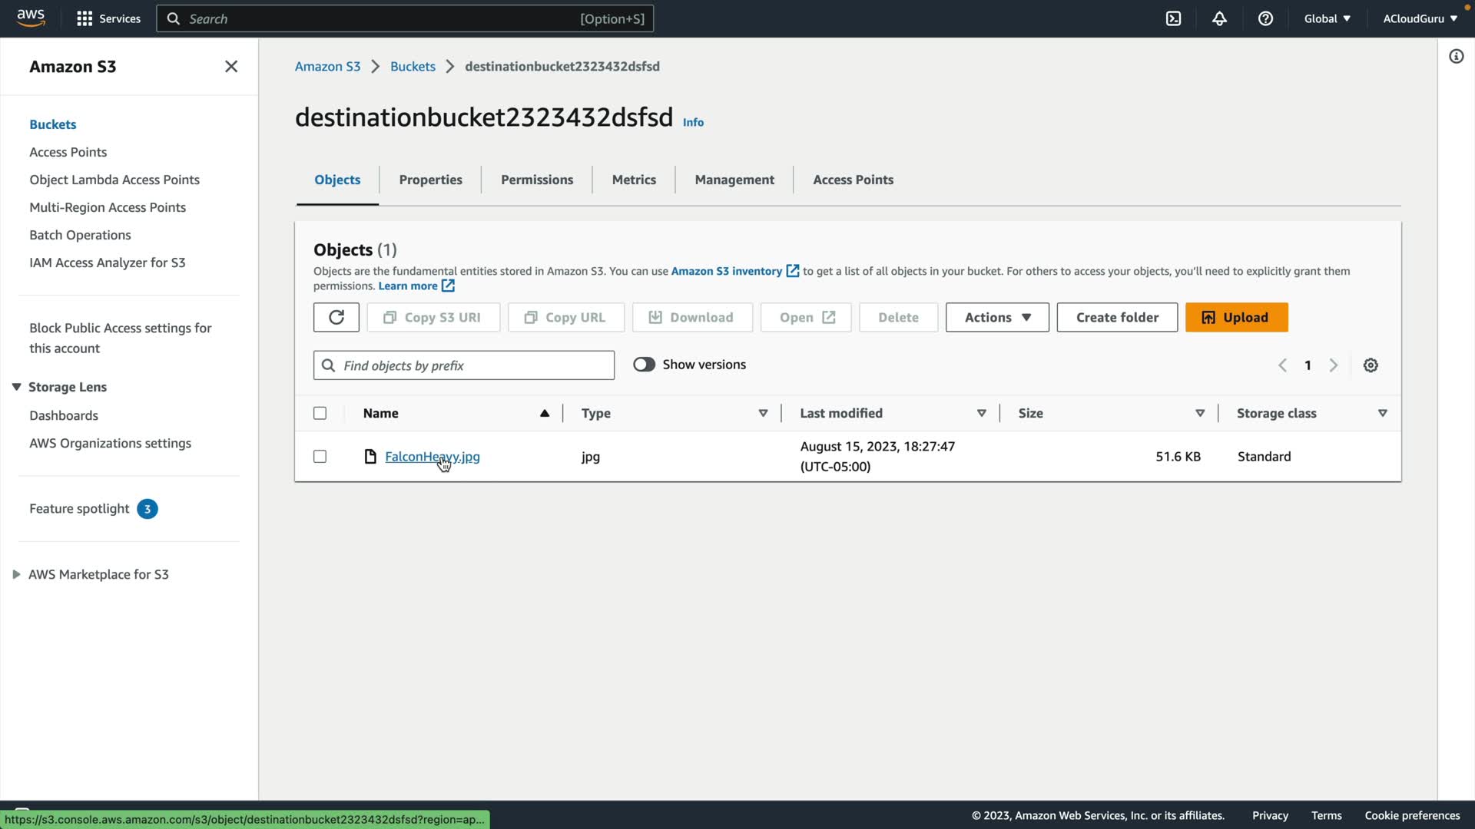Viewport: 1475px width, 829px height.
Task: Click the Find objects by prefix field
Action: [472, 365]
